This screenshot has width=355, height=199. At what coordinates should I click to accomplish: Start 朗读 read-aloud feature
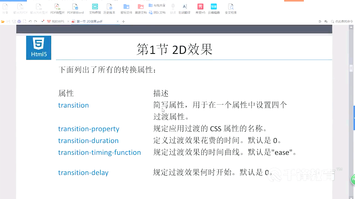pyautogui.click(x=173, y=8)
